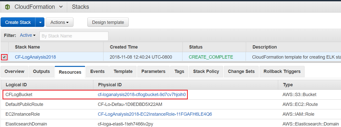
Task: Select the CREATE_COMPLETE status cell
Action: point(211,57)
